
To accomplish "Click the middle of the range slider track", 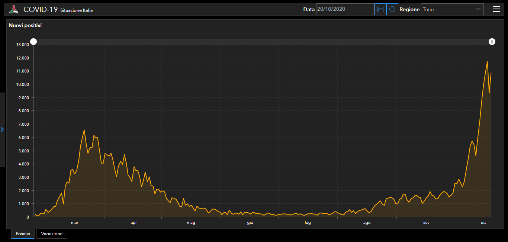I will click(263, 42).
